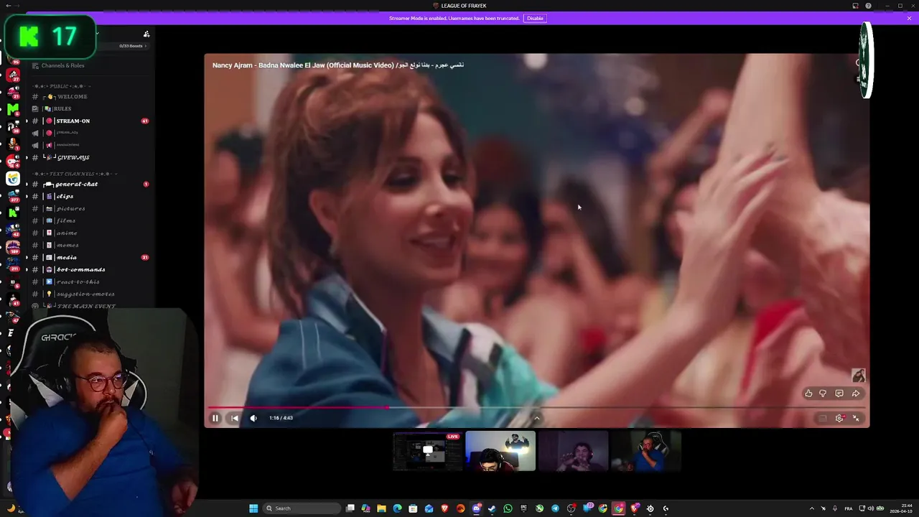Open the green M server icon
This screenshot has width=919, height=517.
[x=13, y=109]
